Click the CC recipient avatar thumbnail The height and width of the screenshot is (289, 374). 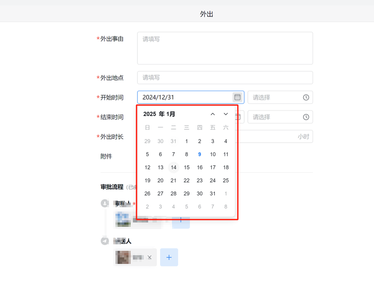(x=123, y=257)
